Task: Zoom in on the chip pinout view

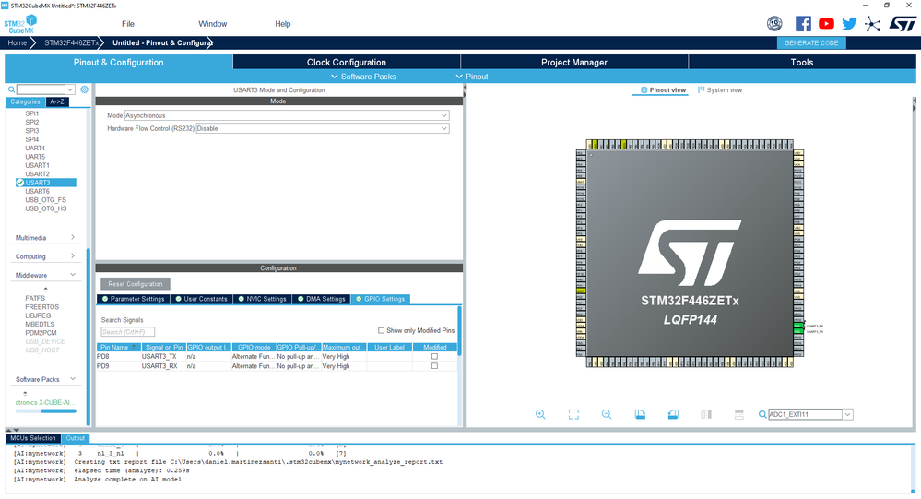Action: pos(540,414)
